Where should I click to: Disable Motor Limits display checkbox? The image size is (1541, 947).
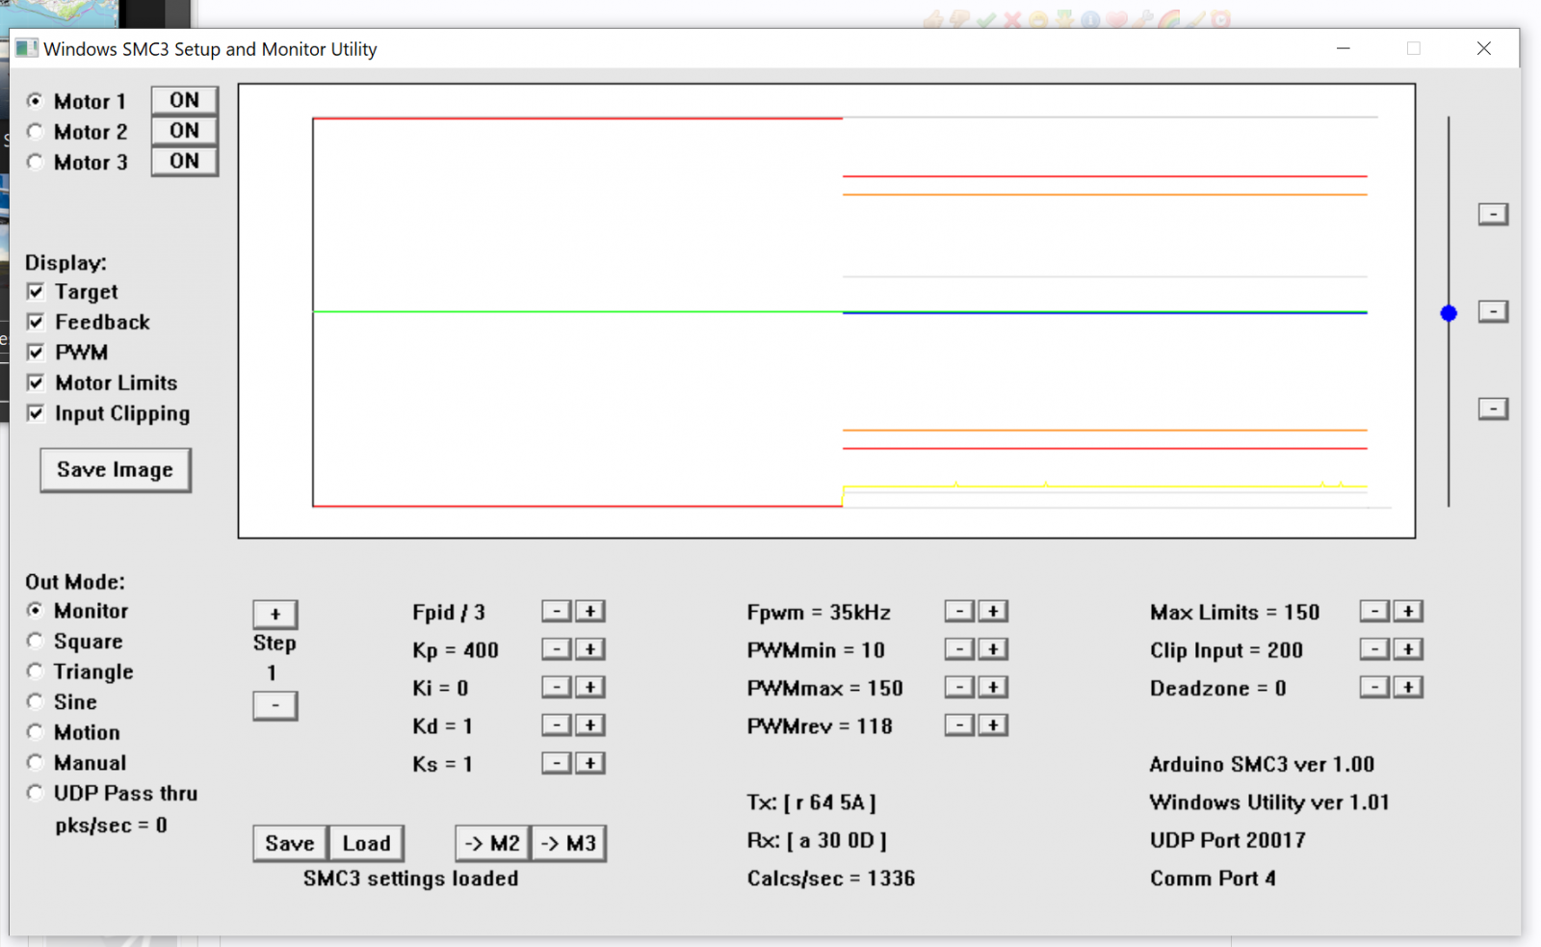36,382
